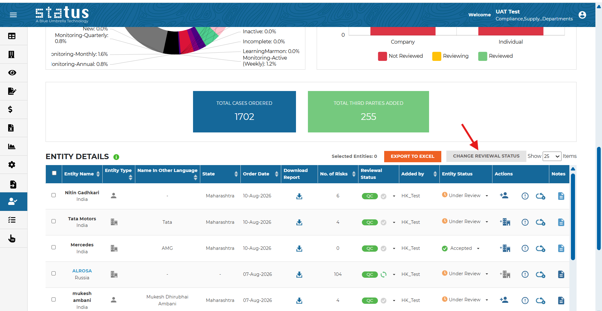Image resolution: width=602 pixels, height=311 pixels.
Task: Tick the checkbox for ALROSA entity
Action: (x=54, y=273)
